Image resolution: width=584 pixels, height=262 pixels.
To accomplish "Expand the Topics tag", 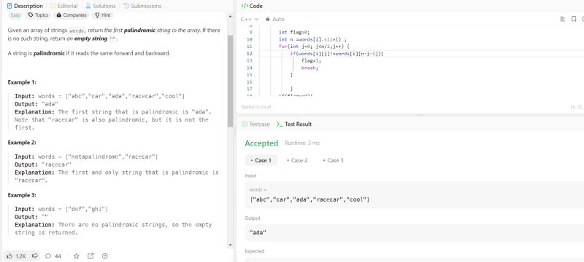I will coord(39,15).
